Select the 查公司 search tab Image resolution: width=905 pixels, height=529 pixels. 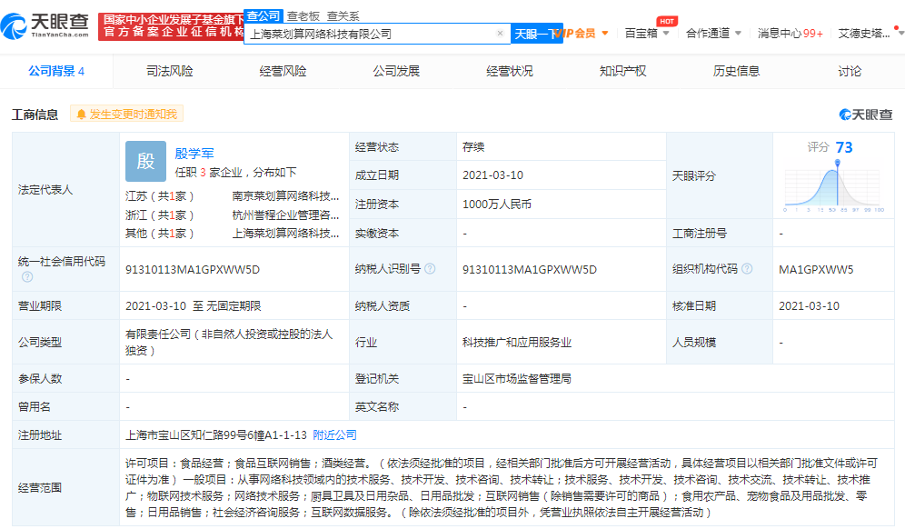point(264,16)
